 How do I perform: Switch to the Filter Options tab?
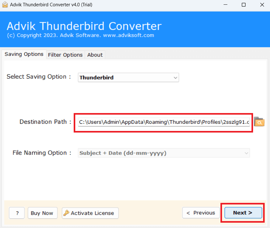click(65, 55)
